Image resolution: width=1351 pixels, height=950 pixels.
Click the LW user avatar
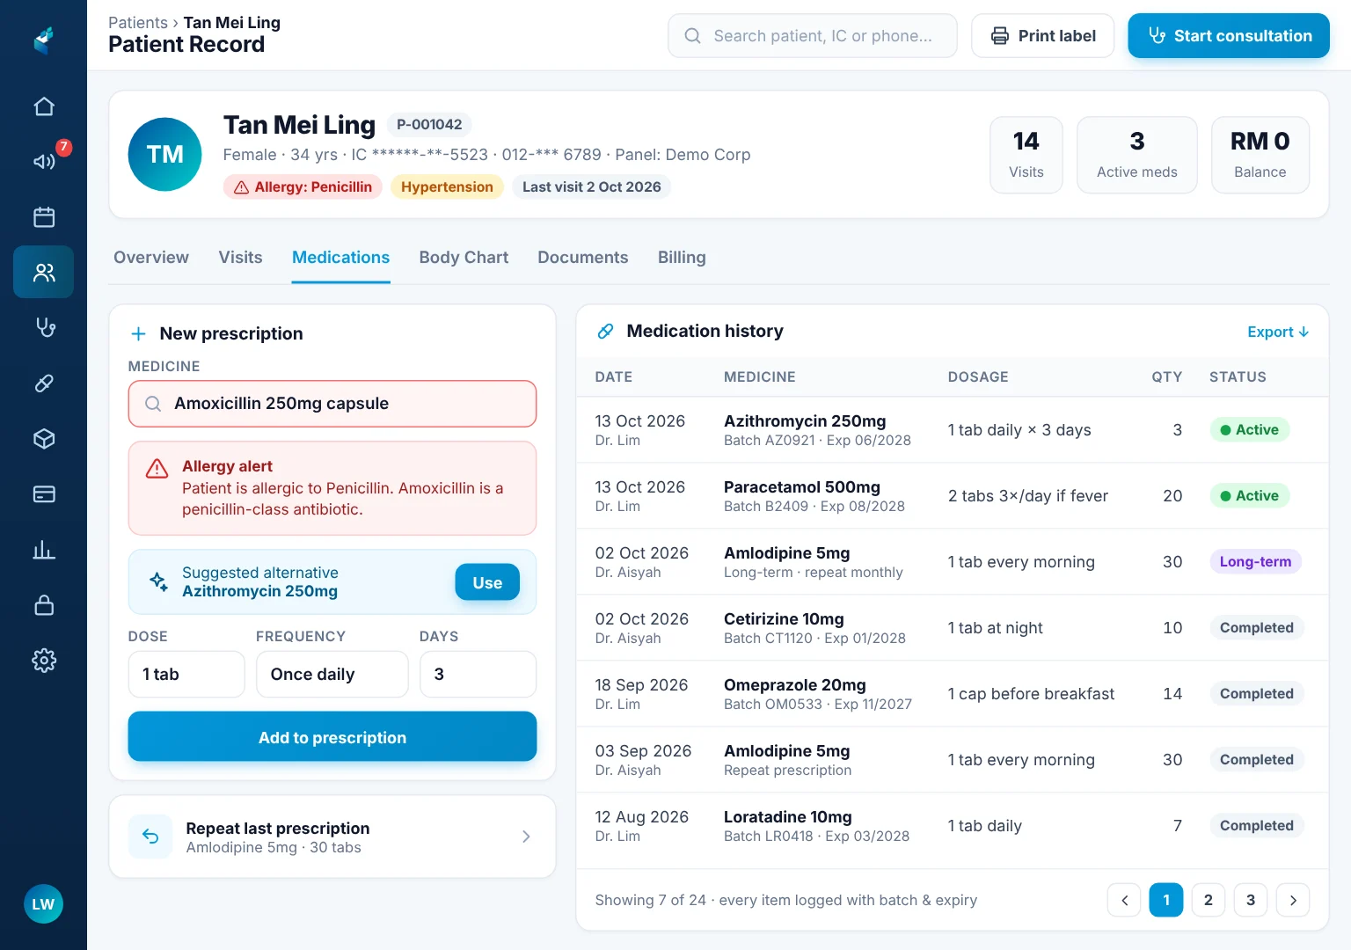tap(43, 904)
